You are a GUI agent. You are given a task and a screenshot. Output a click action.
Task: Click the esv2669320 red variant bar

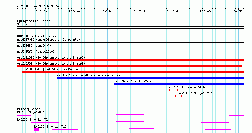(130, 66)
